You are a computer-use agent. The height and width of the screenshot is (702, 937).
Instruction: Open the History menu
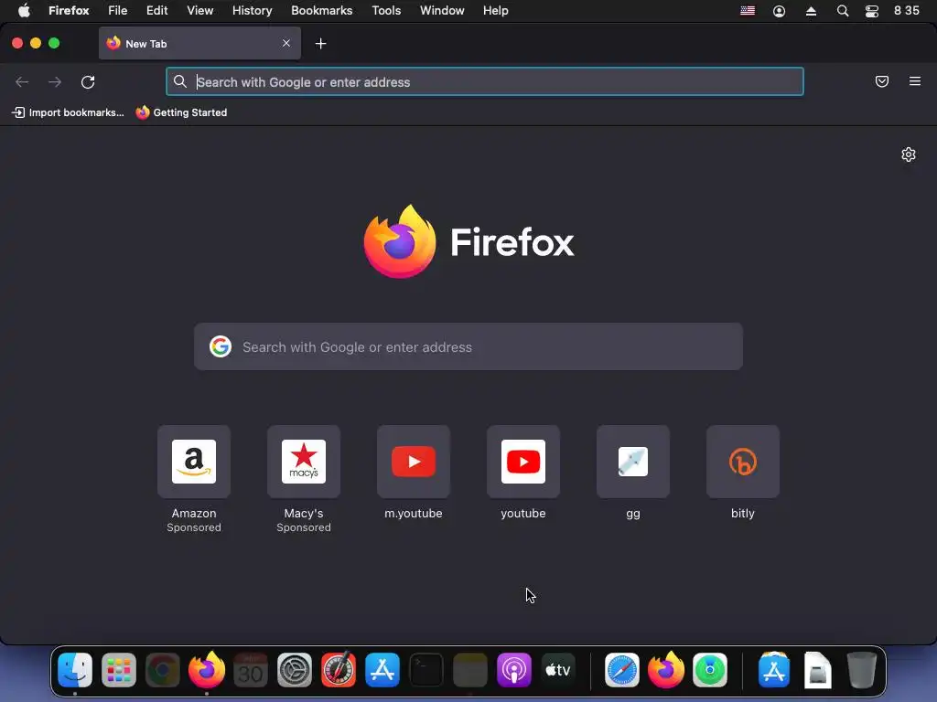253,11
